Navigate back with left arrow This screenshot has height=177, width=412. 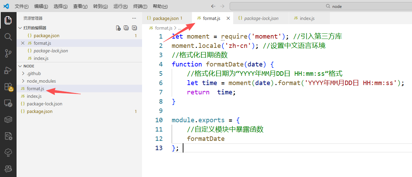pyautogui.click(x=213, y=6)
